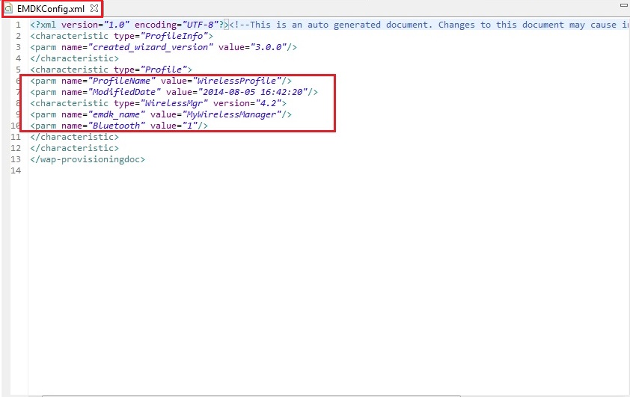Screen dimensions: 630x397
Task: Click the Bluetooth parm name
Action: click(116, 126)
